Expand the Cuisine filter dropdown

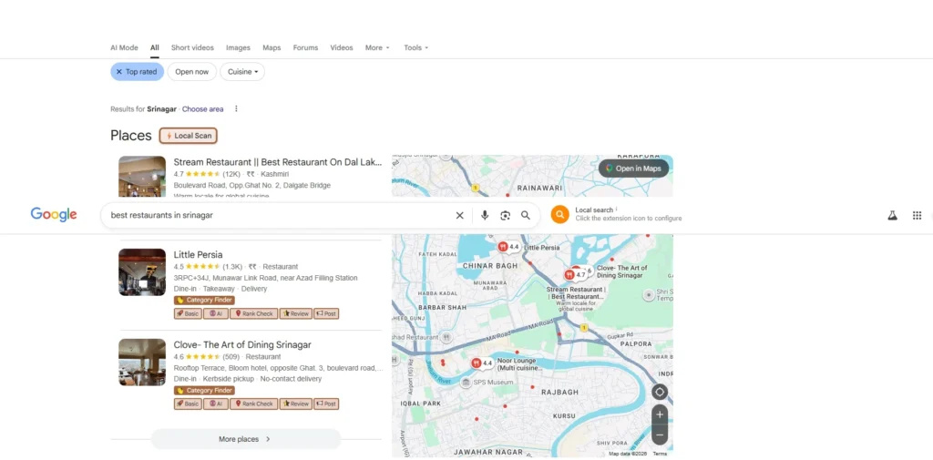(243, 72)
